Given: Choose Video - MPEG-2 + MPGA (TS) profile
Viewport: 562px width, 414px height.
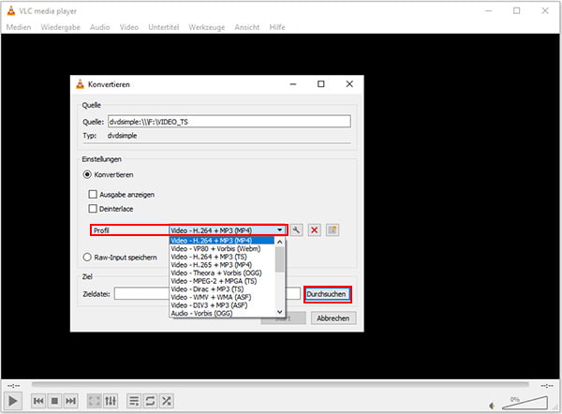Looking at the screenshot, I should (x=222, y=281).
